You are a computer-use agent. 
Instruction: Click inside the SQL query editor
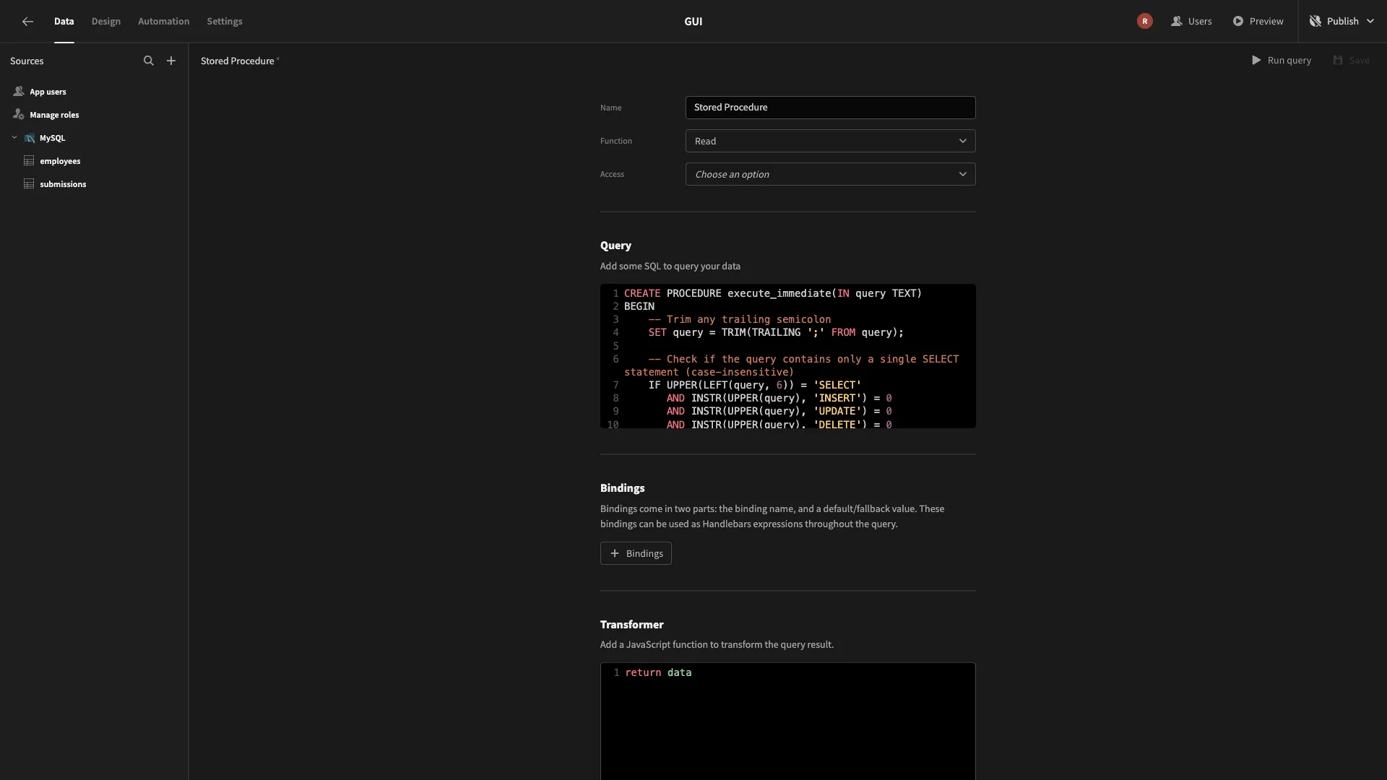(x=787, y=356)
